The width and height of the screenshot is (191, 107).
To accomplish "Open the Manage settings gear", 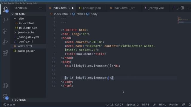I will click(5, 96).
